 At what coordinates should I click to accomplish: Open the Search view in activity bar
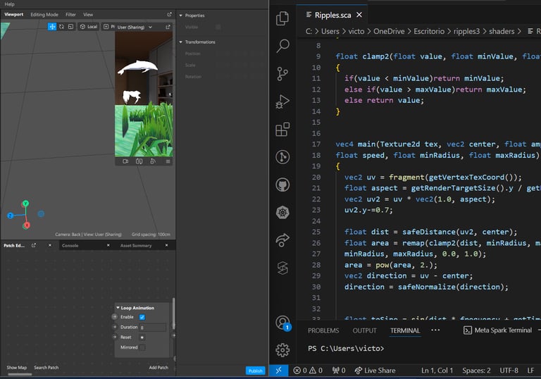point(282,46)
